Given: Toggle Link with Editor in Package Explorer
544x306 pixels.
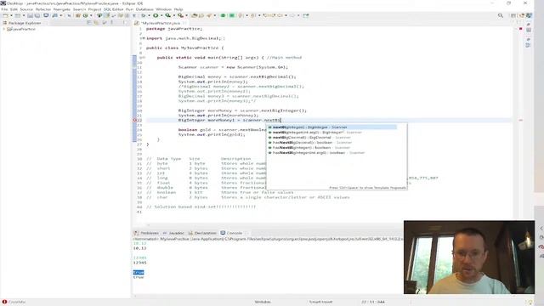Looking at the screenshot, I should point(97,23).
